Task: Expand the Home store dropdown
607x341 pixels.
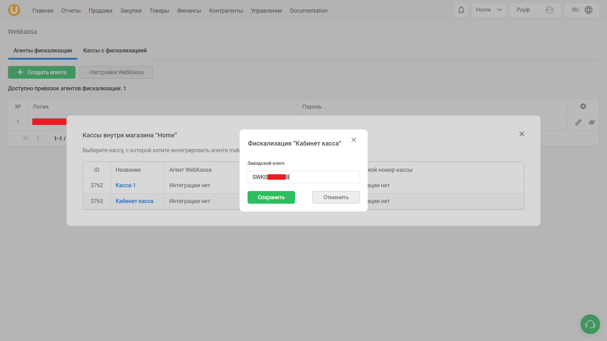Action: [x=489, y=10]
